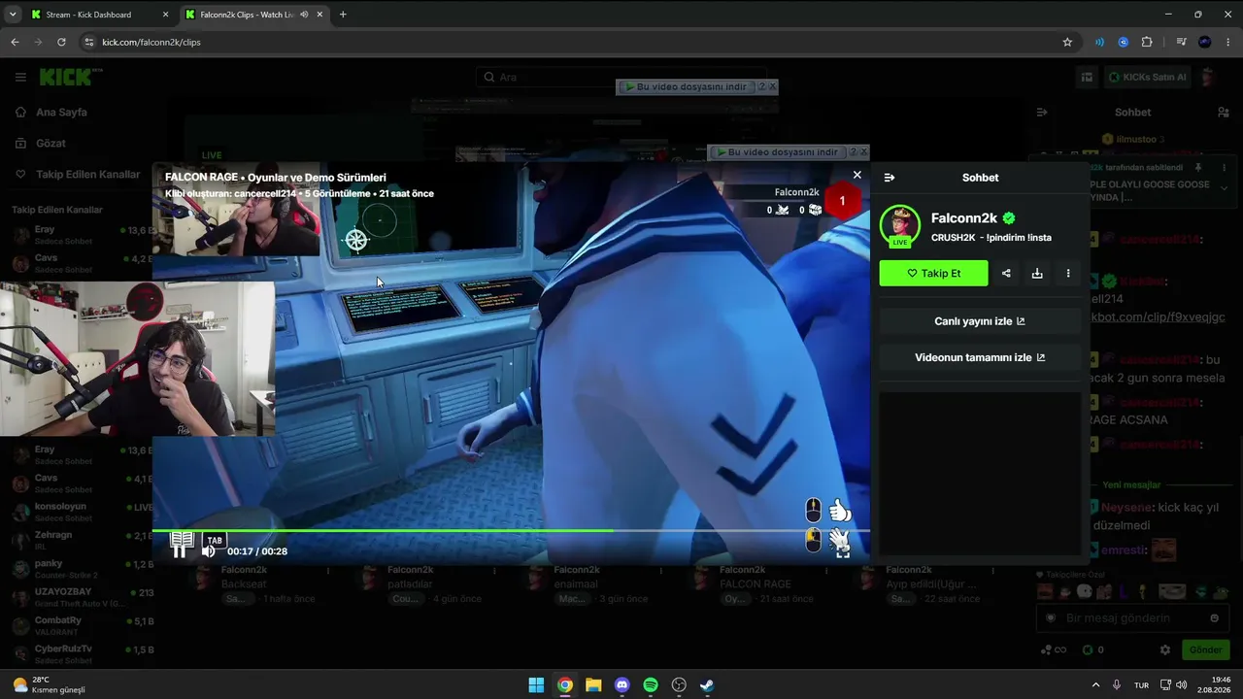Screen dimensions: 1243x699
Task: Open the Kick sidebar hamburger menu
Action: 20,77
